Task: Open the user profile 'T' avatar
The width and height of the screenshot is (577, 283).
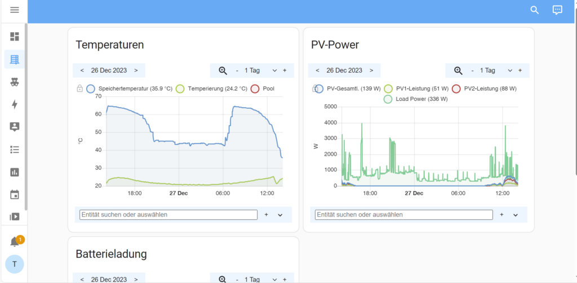Action: click(x=15, y=264)
